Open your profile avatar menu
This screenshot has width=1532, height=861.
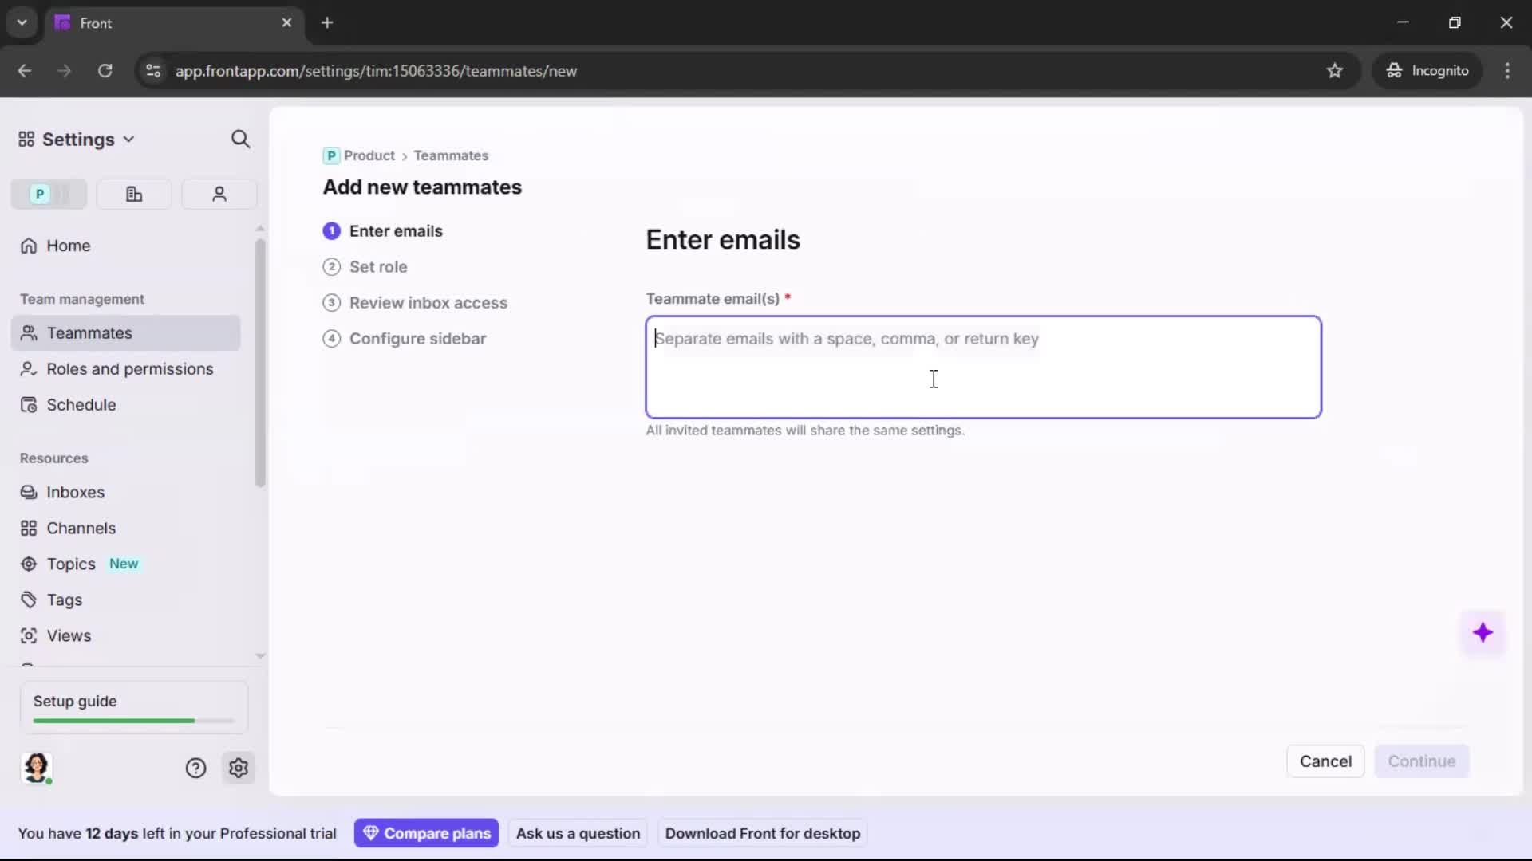click(37, 768)
